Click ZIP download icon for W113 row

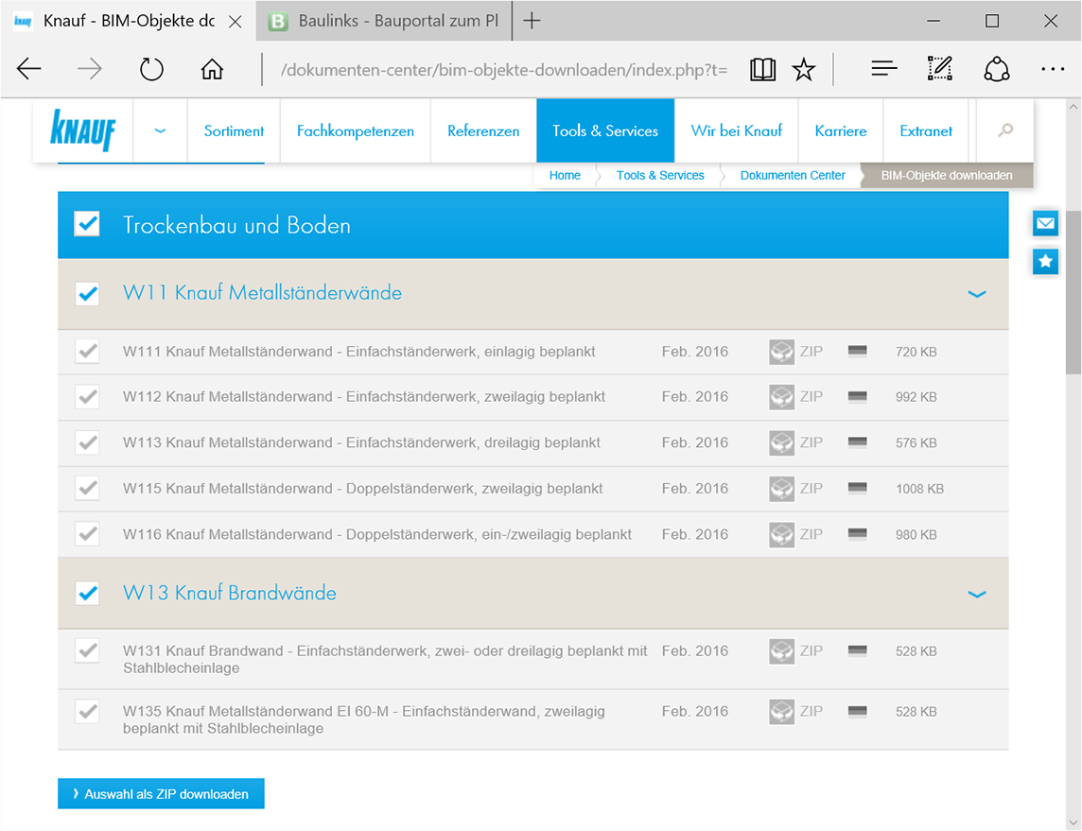coord(782,442)
